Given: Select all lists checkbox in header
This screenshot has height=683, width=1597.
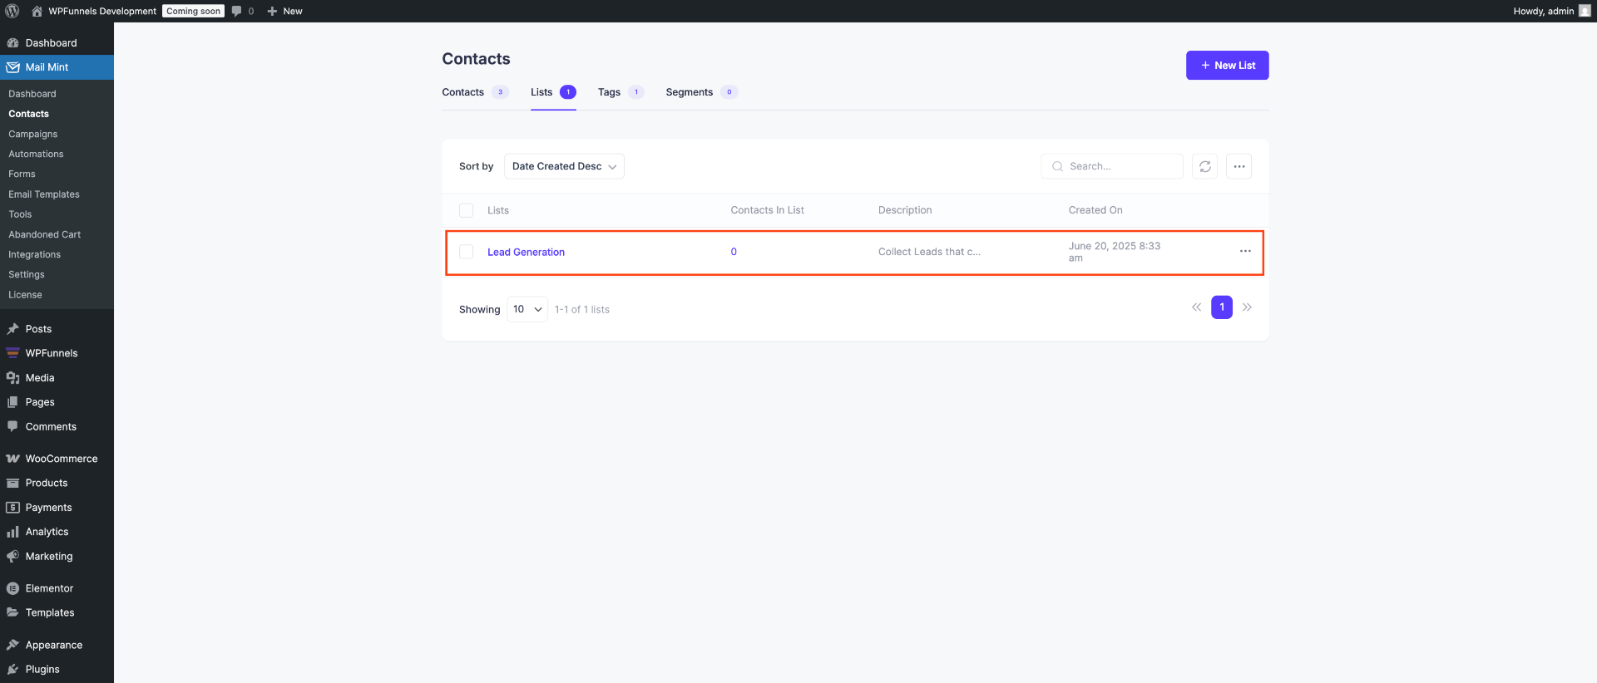Looking at the screenshot, I should click(466, 210).
